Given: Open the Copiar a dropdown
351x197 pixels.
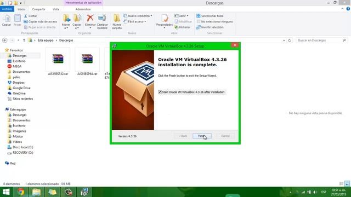Looking at the screenshot, I should 77,22.
